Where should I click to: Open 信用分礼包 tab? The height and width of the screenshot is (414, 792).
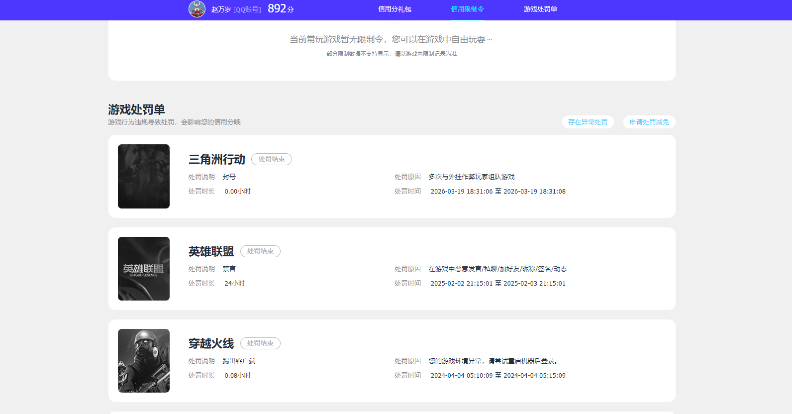point(395,9)
